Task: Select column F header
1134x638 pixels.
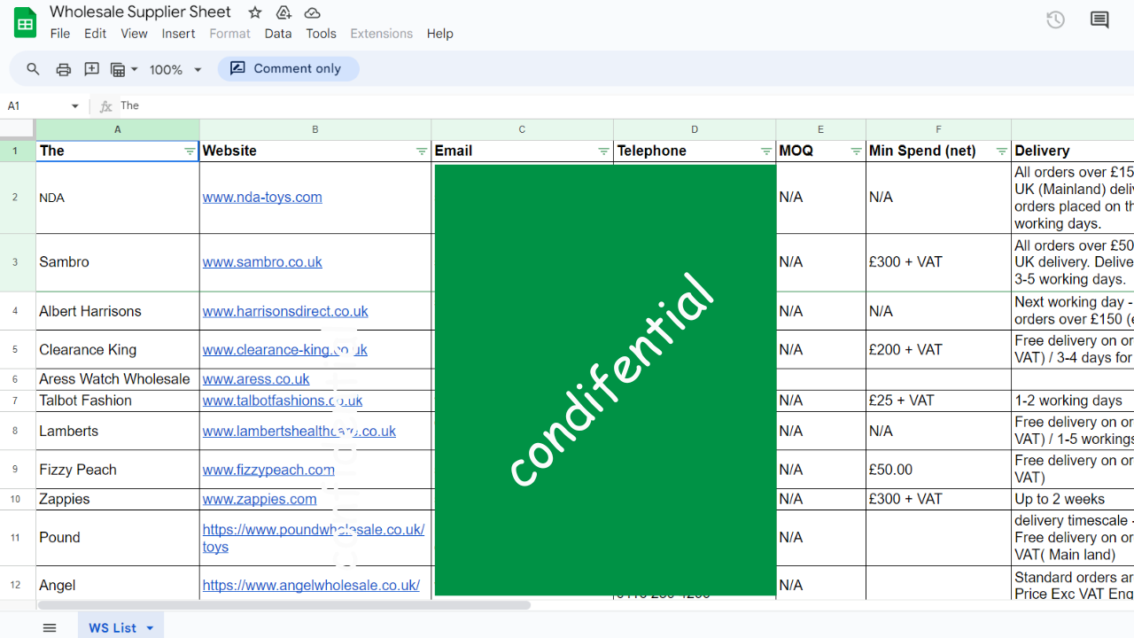Action: click(x=939, y=129)
